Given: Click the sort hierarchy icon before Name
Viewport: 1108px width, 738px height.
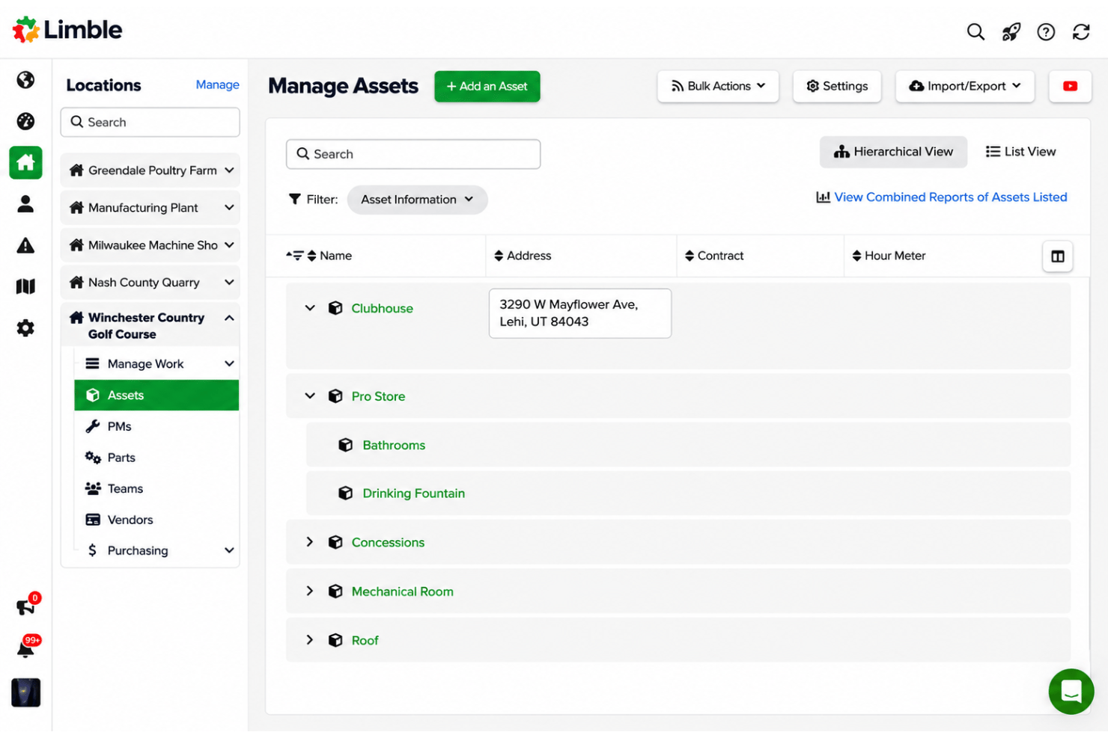Looking at the screenshot, I should pos(294,256).
